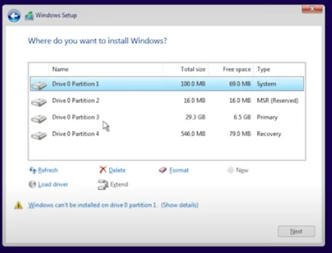Image resolution: width=332 pixels, height=253 pixels.
Task: Click the 29.3 GB total size cell
Action: pos(195,117)
